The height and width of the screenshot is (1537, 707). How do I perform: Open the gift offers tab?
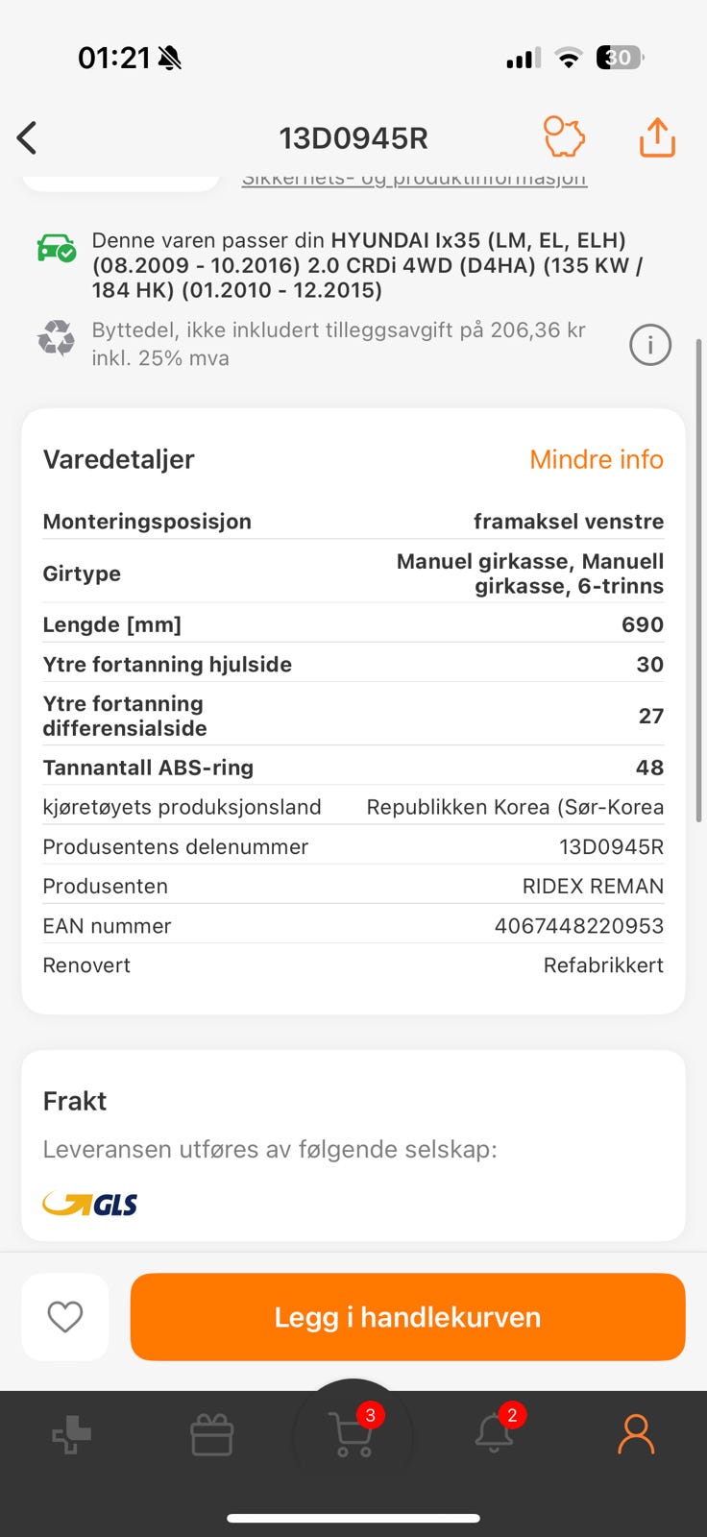[212, 1435]
